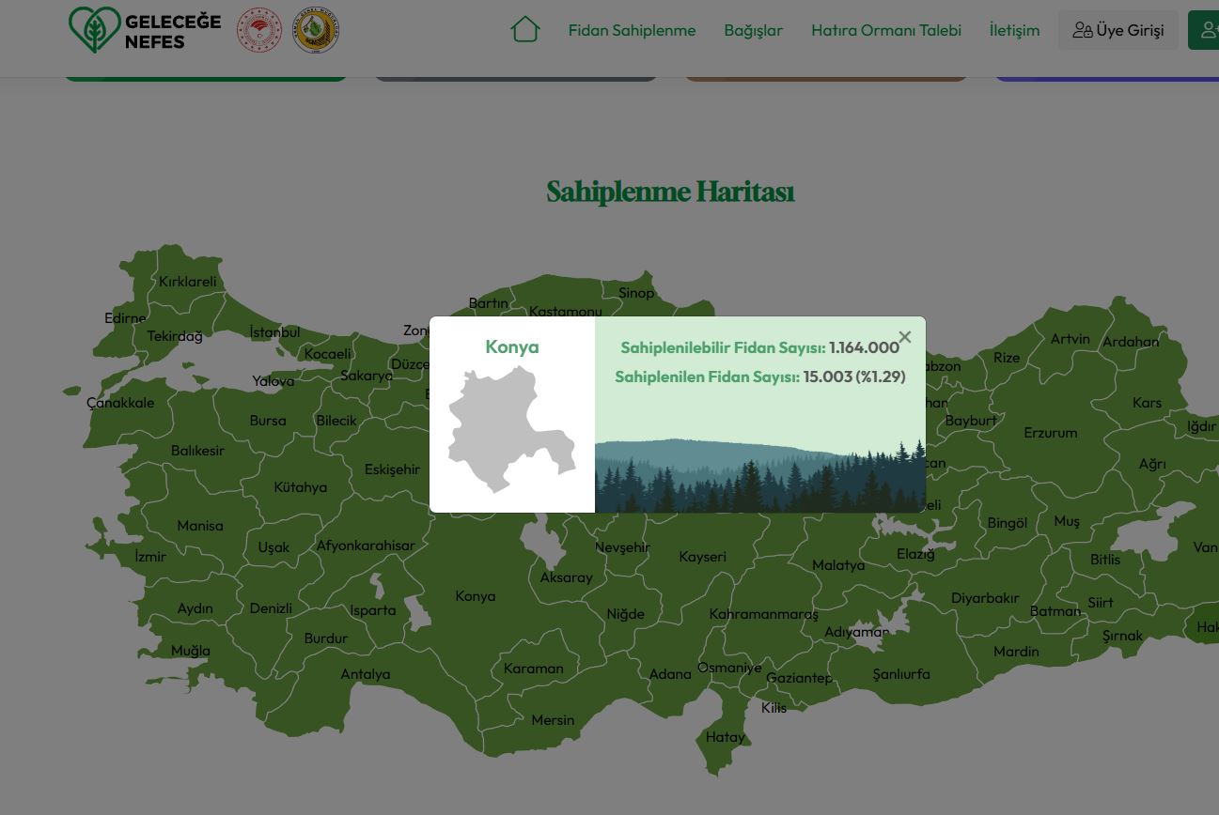
Task: Click the red ministry emblem logo
Action: [x=259, y=30]
